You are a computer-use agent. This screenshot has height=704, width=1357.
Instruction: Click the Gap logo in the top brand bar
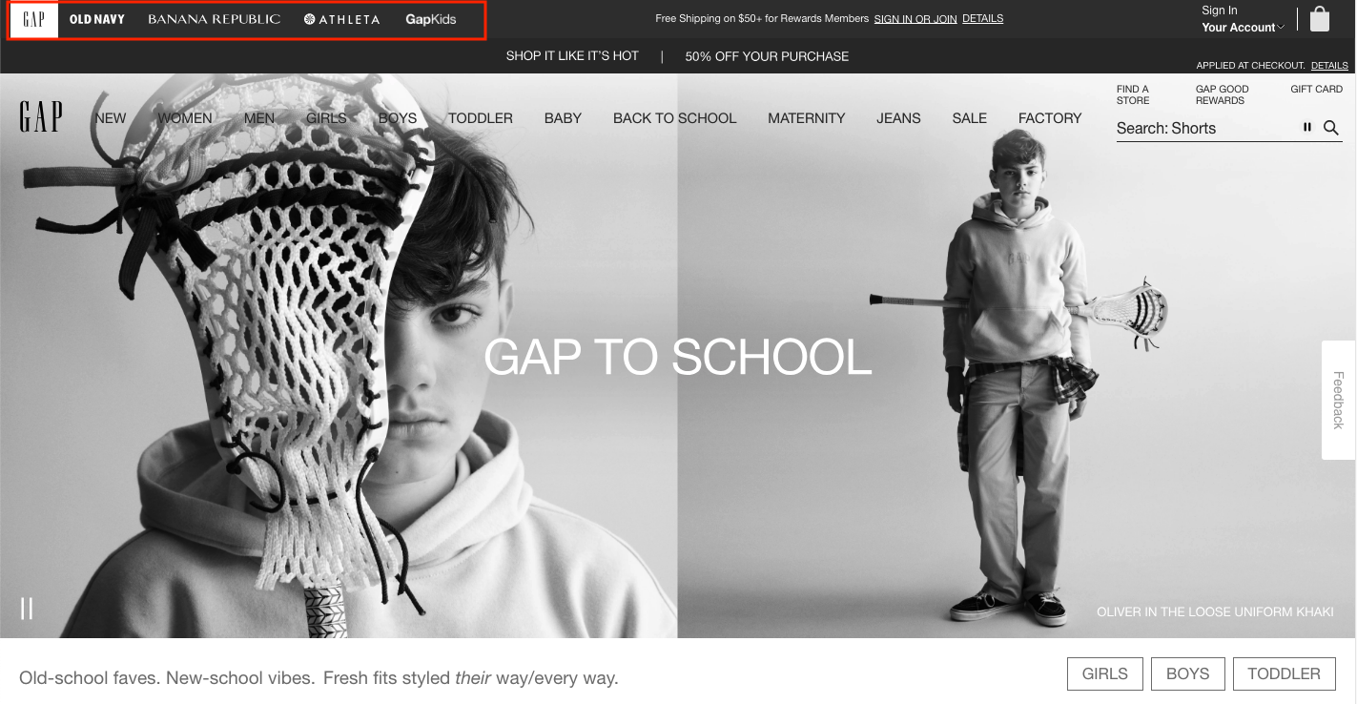point(33,18)
